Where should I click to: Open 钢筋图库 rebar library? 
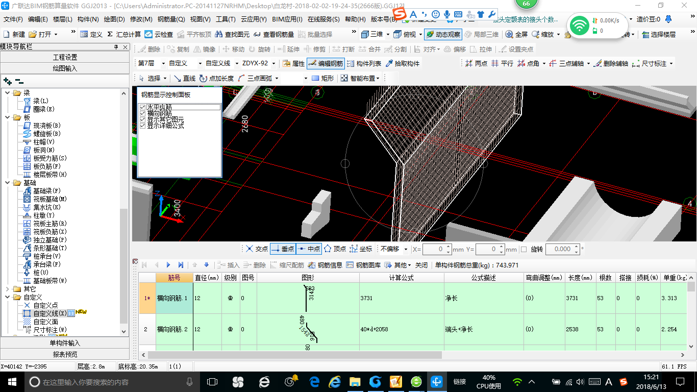363,265
